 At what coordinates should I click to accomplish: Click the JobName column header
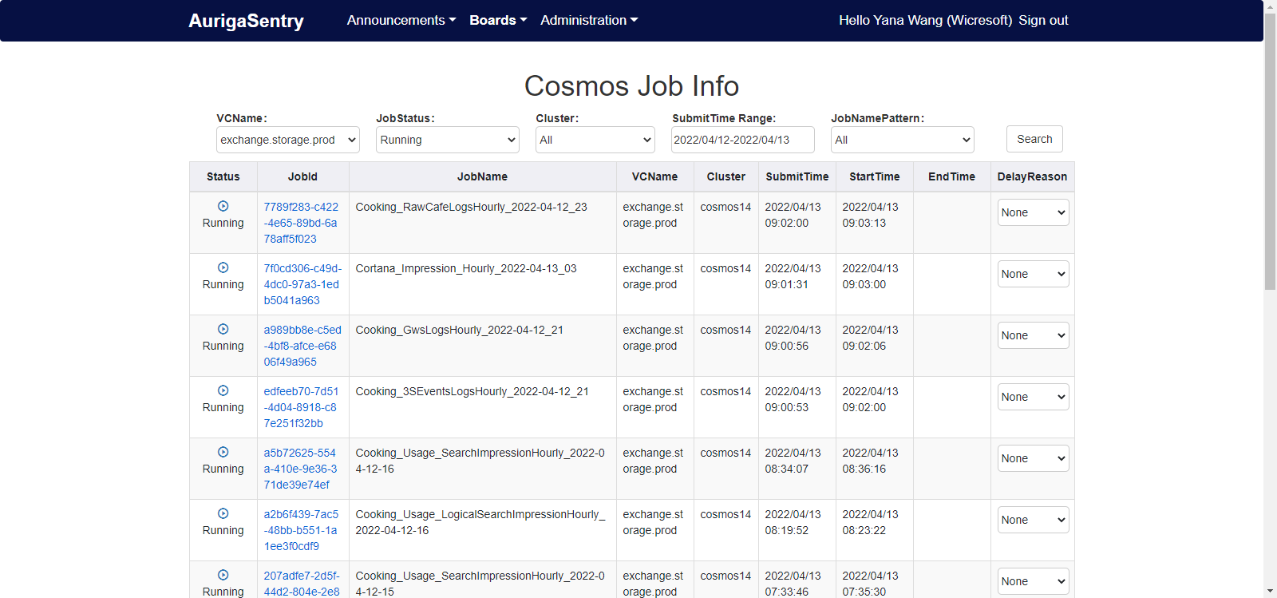coord(483,176)
